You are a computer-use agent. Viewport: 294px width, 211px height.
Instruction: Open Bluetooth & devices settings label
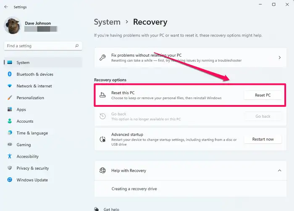[35, 74]
